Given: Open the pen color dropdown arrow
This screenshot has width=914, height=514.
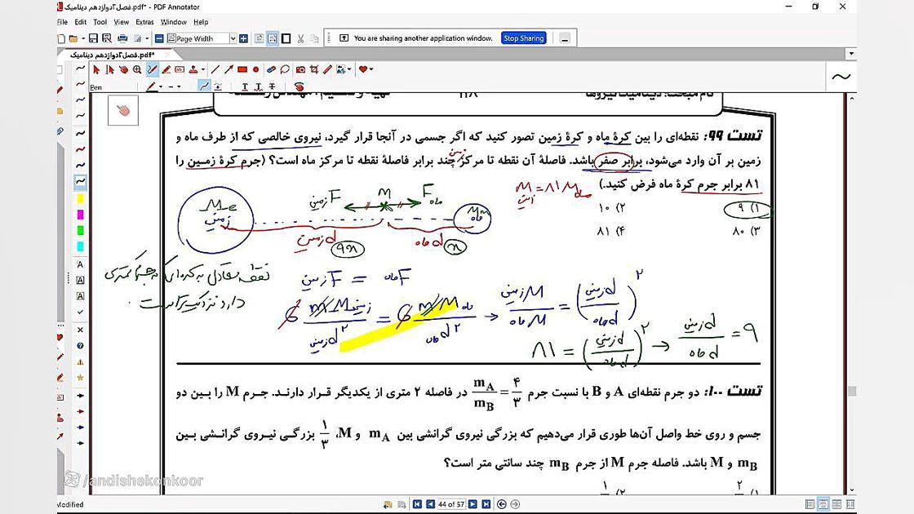Looking at the screenshot, I should [161, 86].
